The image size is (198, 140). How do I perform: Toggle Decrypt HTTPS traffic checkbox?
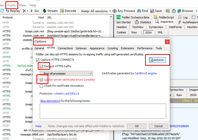pyautogui.click(x=41, y=66)
